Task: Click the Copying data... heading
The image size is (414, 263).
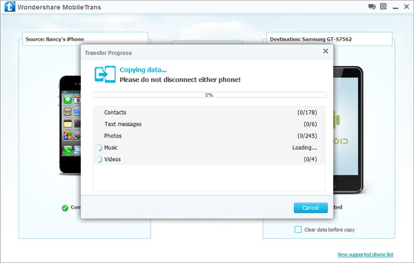Action: [x=143, y=70]
